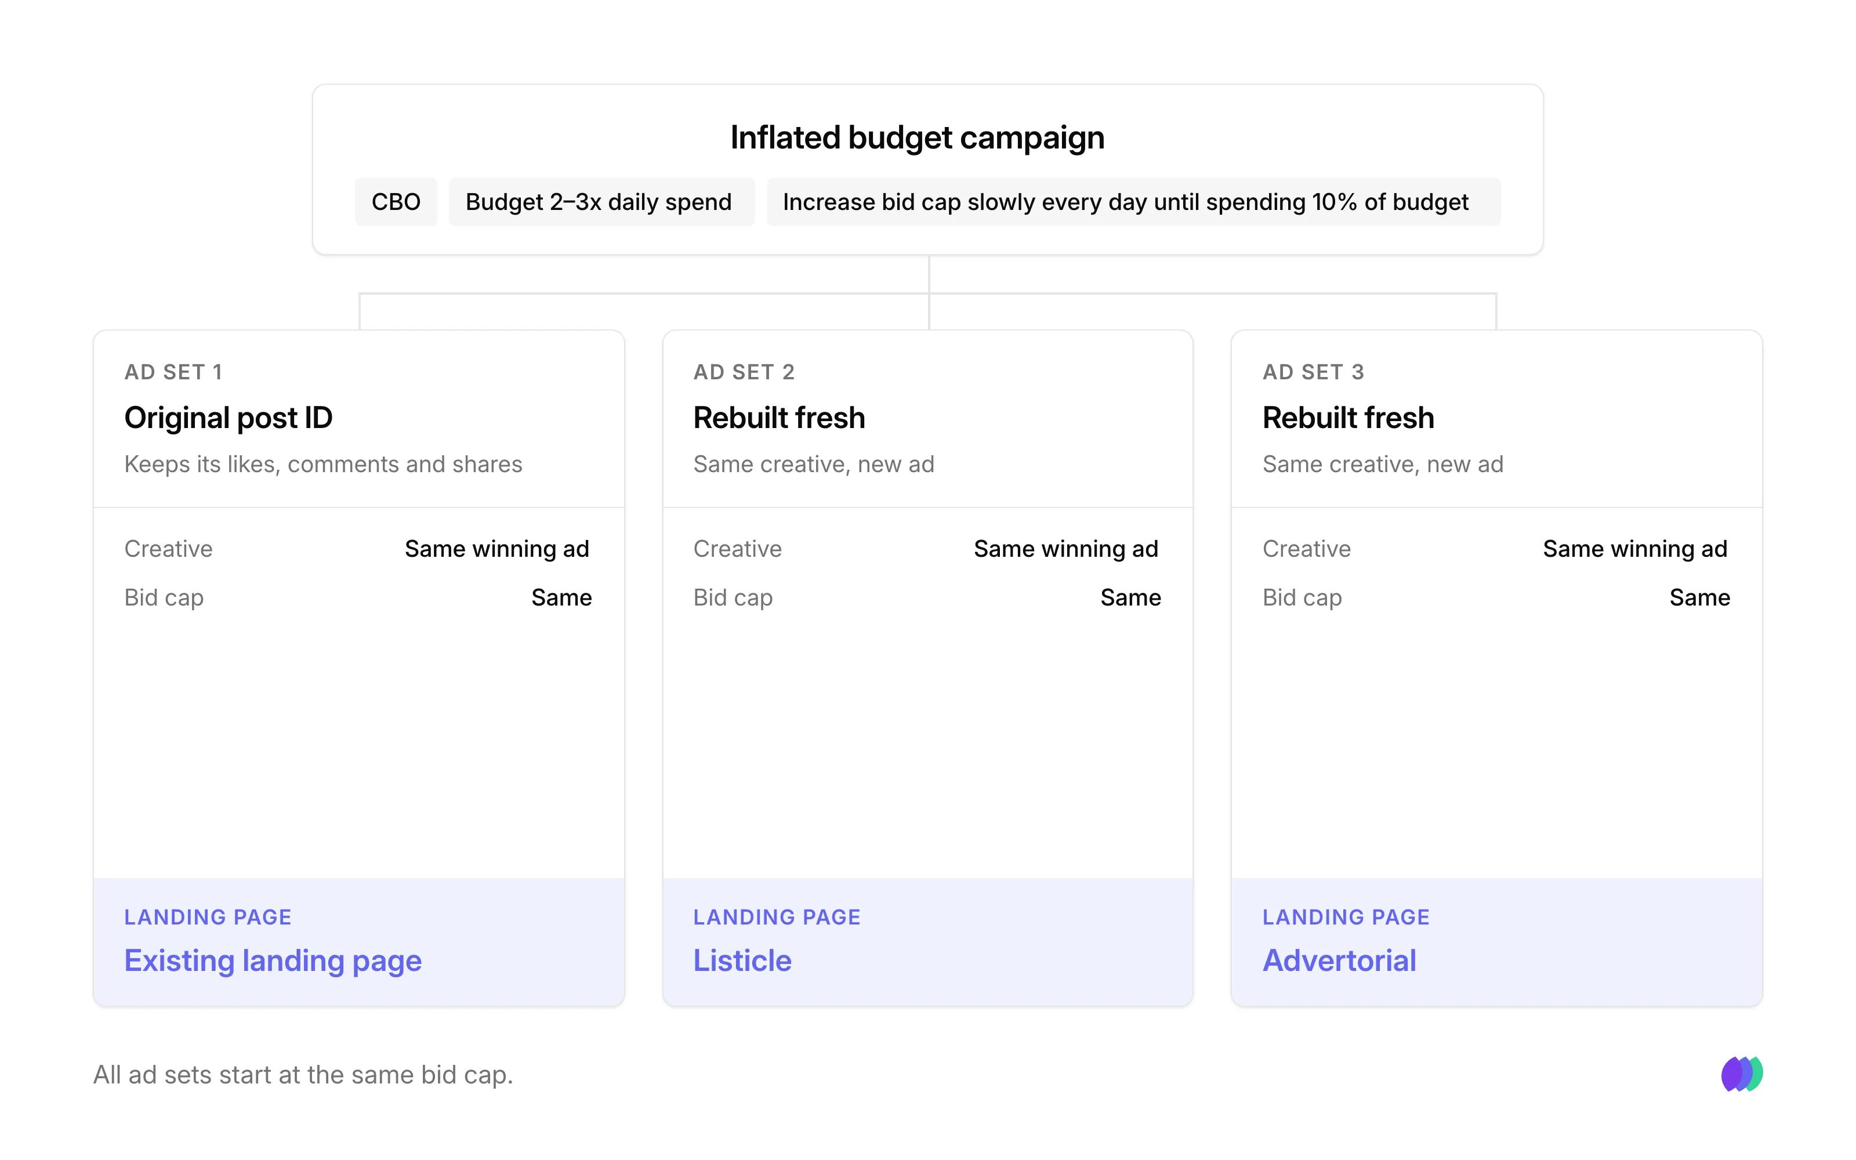
Task: Click 'Keeps its likes, comments and shares'
Action: pos(323,464)
